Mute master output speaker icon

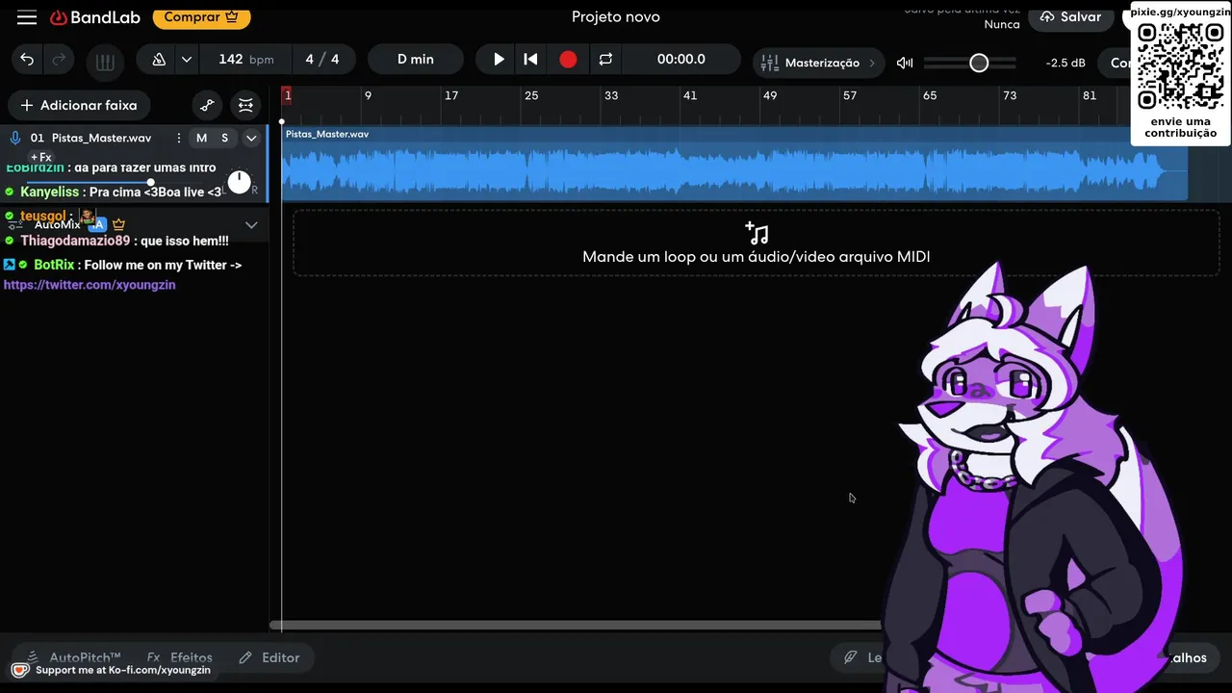click(x=905, y=63)
